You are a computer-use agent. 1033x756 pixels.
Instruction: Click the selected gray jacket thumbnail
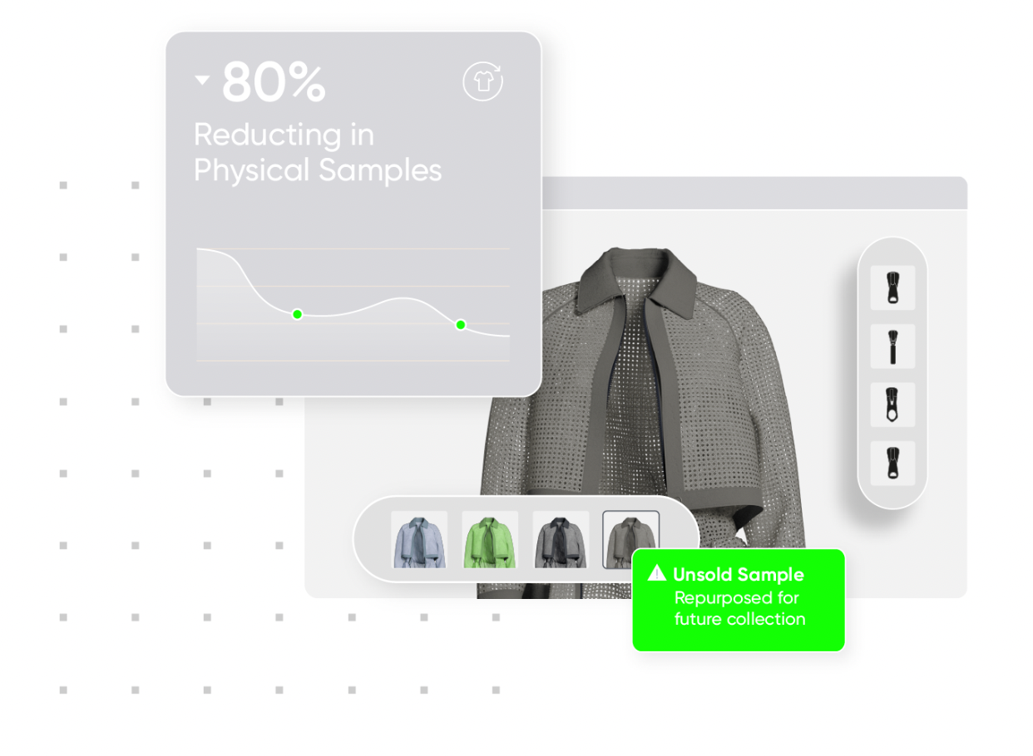[x=630, y=540]
